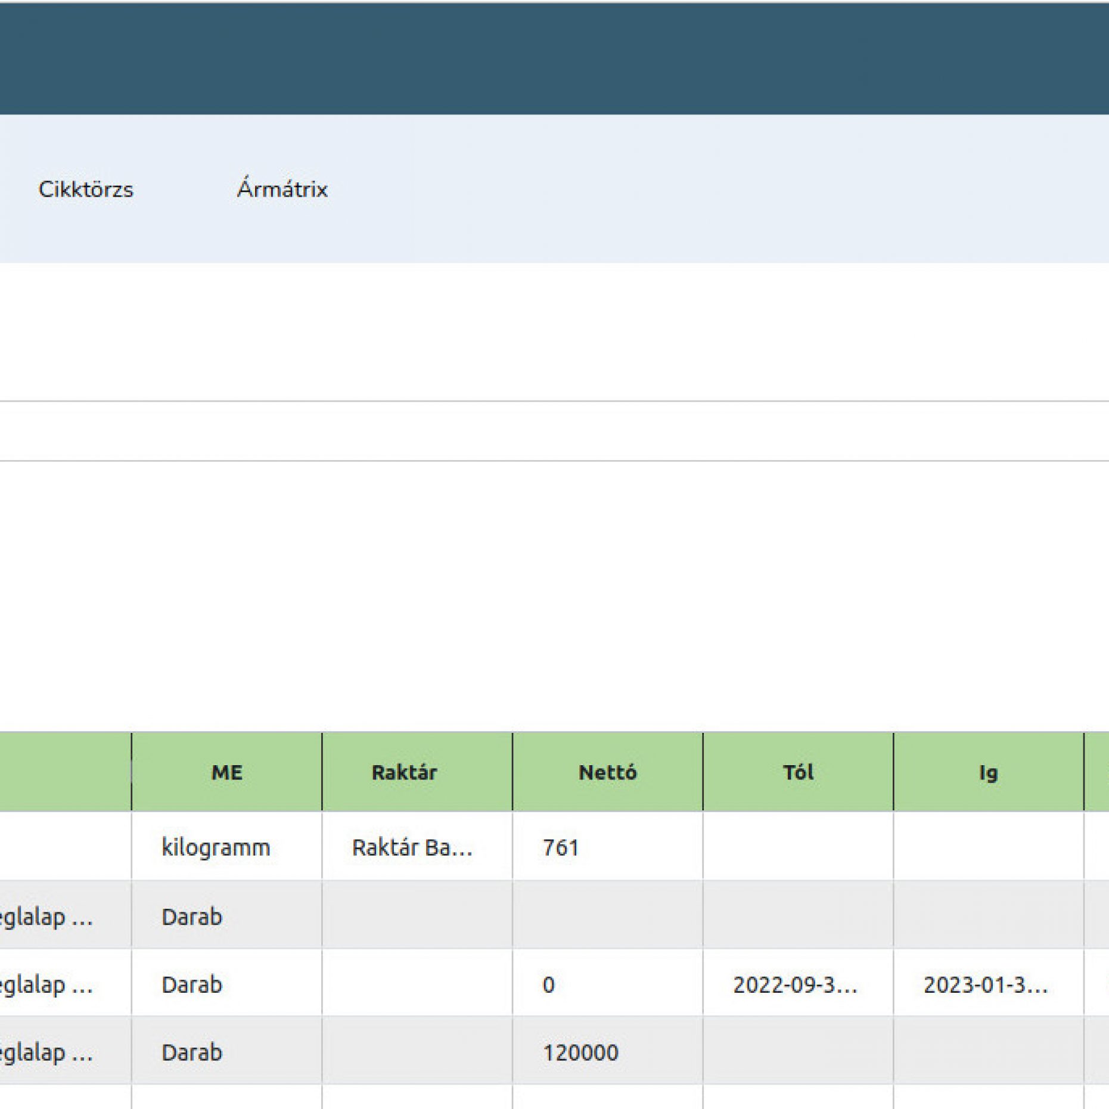Select the kilogramm unit cell
Screen dimensions: 1109x1109
(216, 847)
